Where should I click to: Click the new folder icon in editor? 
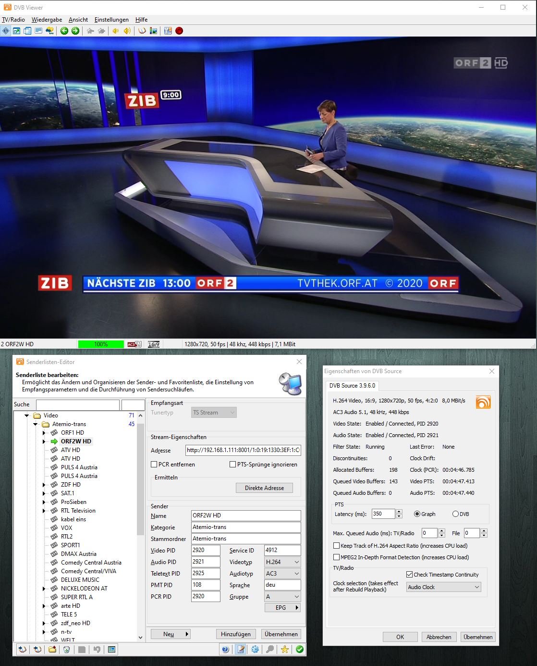tap(52, 650)
